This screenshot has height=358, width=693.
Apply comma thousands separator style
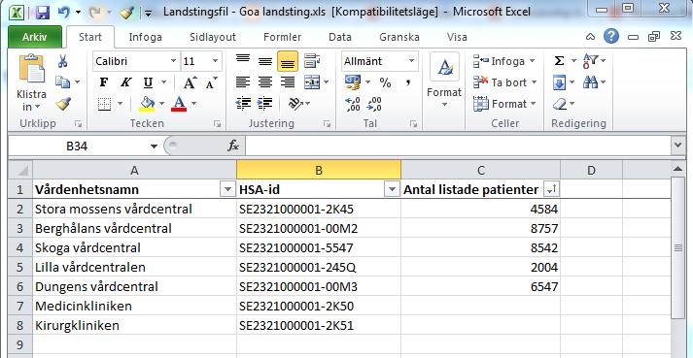coord(408,82)
